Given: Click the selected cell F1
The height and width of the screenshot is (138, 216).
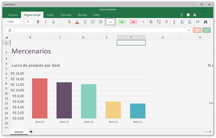Looking at the screenshot, I should (x=131, y=43).
